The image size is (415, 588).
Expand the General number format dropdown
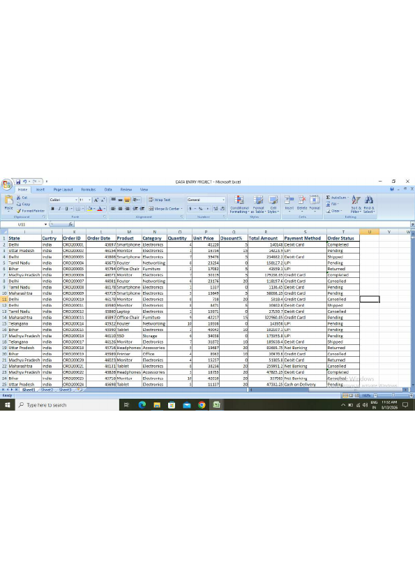[x=224, y=200]
